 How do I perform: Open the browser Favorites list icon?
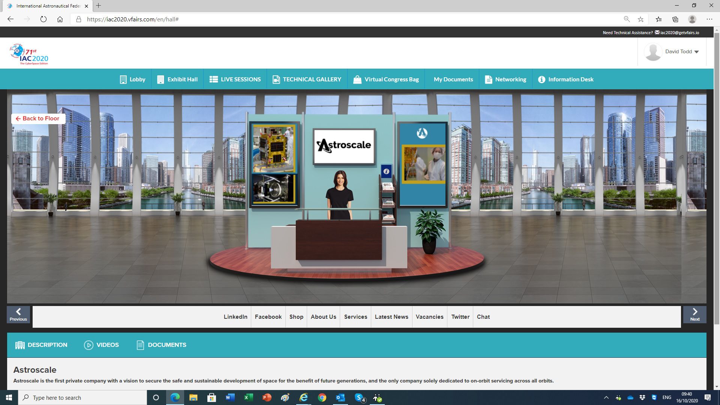(658, 19)
